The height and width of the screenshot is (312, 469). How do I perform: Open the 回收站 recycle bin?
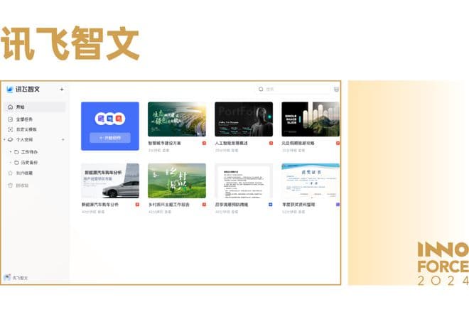(x=22, y=185)
